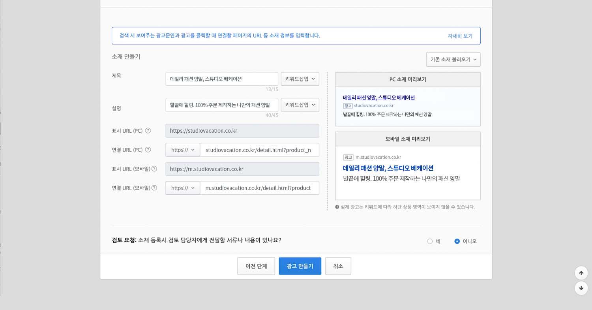Open https:// protocol dropdown for 연결 URL (PC)
The height and width of the screenshot is (310, 592).
183,150
